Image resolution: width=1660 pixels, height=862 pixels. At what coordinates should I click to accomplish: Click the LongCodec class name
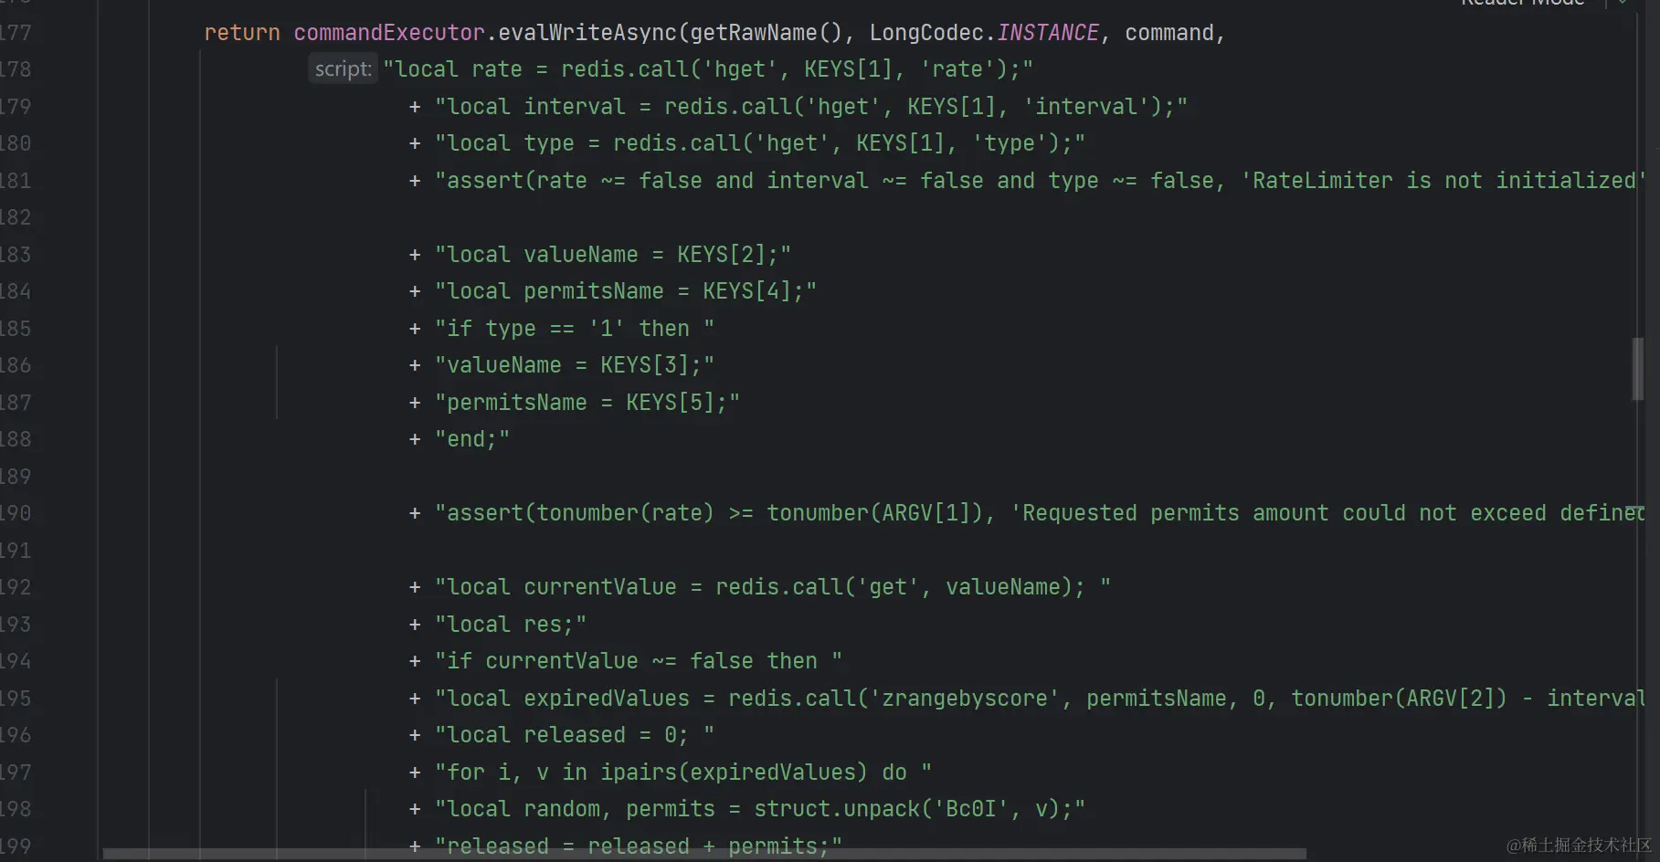click(x=925, y=33)
